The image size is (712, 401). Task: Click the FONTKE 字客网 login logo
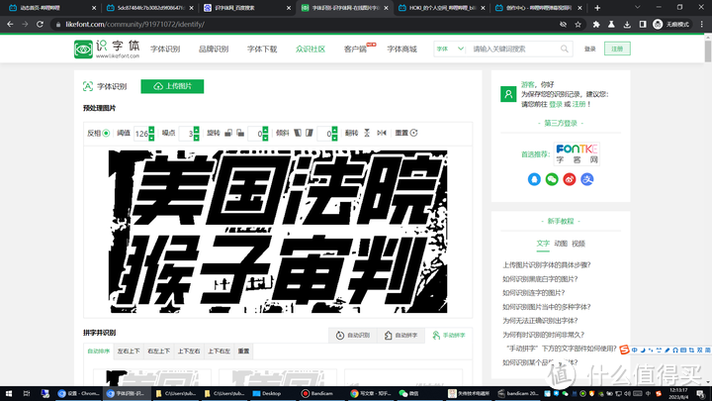pyautogui.click(x=577, y=153)
